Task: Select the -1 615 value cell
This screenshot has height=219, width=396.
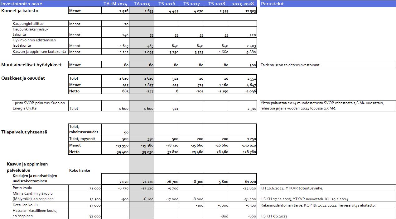Action: [115, 43]
